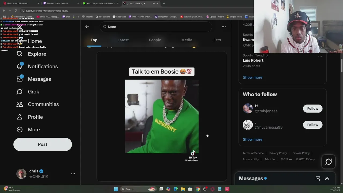
Task: Expand the Messages drawer with double chevron
Action: (327, 179)
